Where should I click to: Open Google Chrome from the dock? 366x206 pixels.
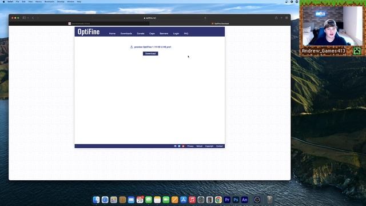point(218,200)
